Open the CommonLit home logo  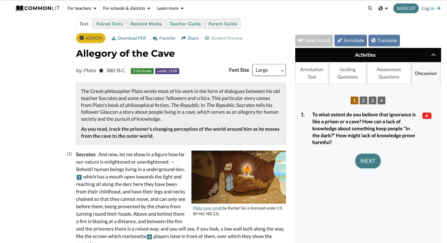[38, 8]
